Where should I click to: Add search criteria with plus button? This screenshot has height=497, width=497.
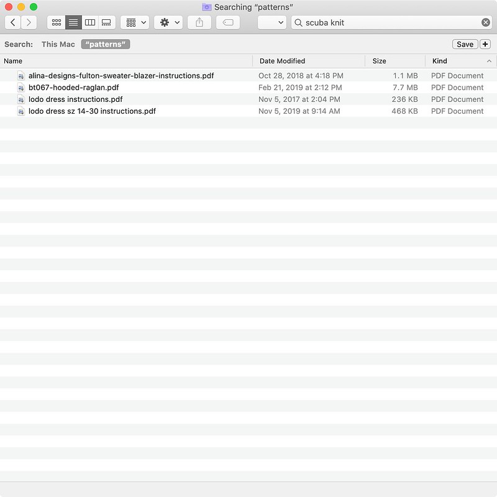coord(485,44)
